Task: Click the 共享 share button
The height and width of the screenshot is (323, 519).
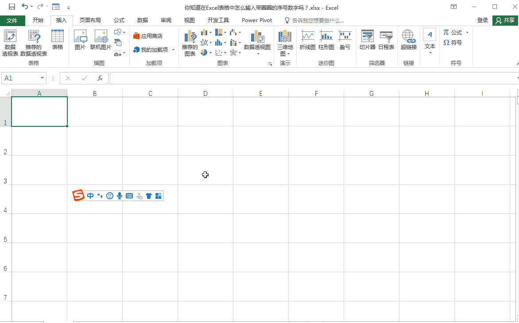Action: point(505,20)
